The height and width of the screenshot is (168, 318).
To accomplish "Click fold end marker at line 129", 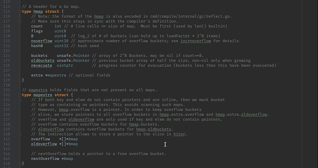I will 20,80.
